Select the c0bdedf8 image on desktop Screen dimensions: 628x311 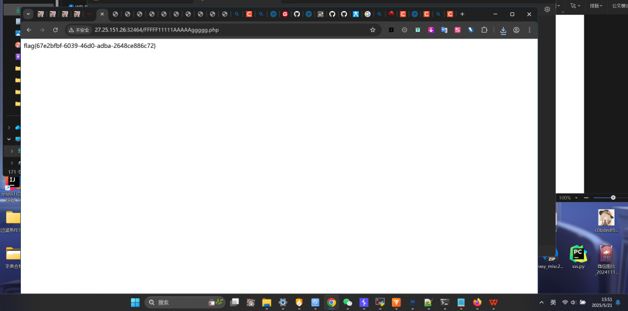pos(606,221)
